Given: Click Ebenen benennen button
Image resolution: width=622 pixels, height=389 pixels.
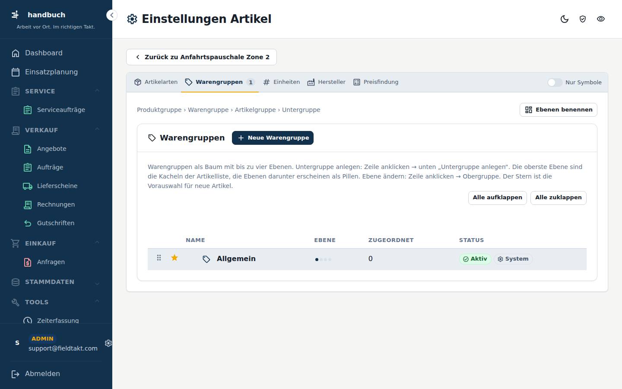Looking at the screenshot, I should [x=558, y=110].
